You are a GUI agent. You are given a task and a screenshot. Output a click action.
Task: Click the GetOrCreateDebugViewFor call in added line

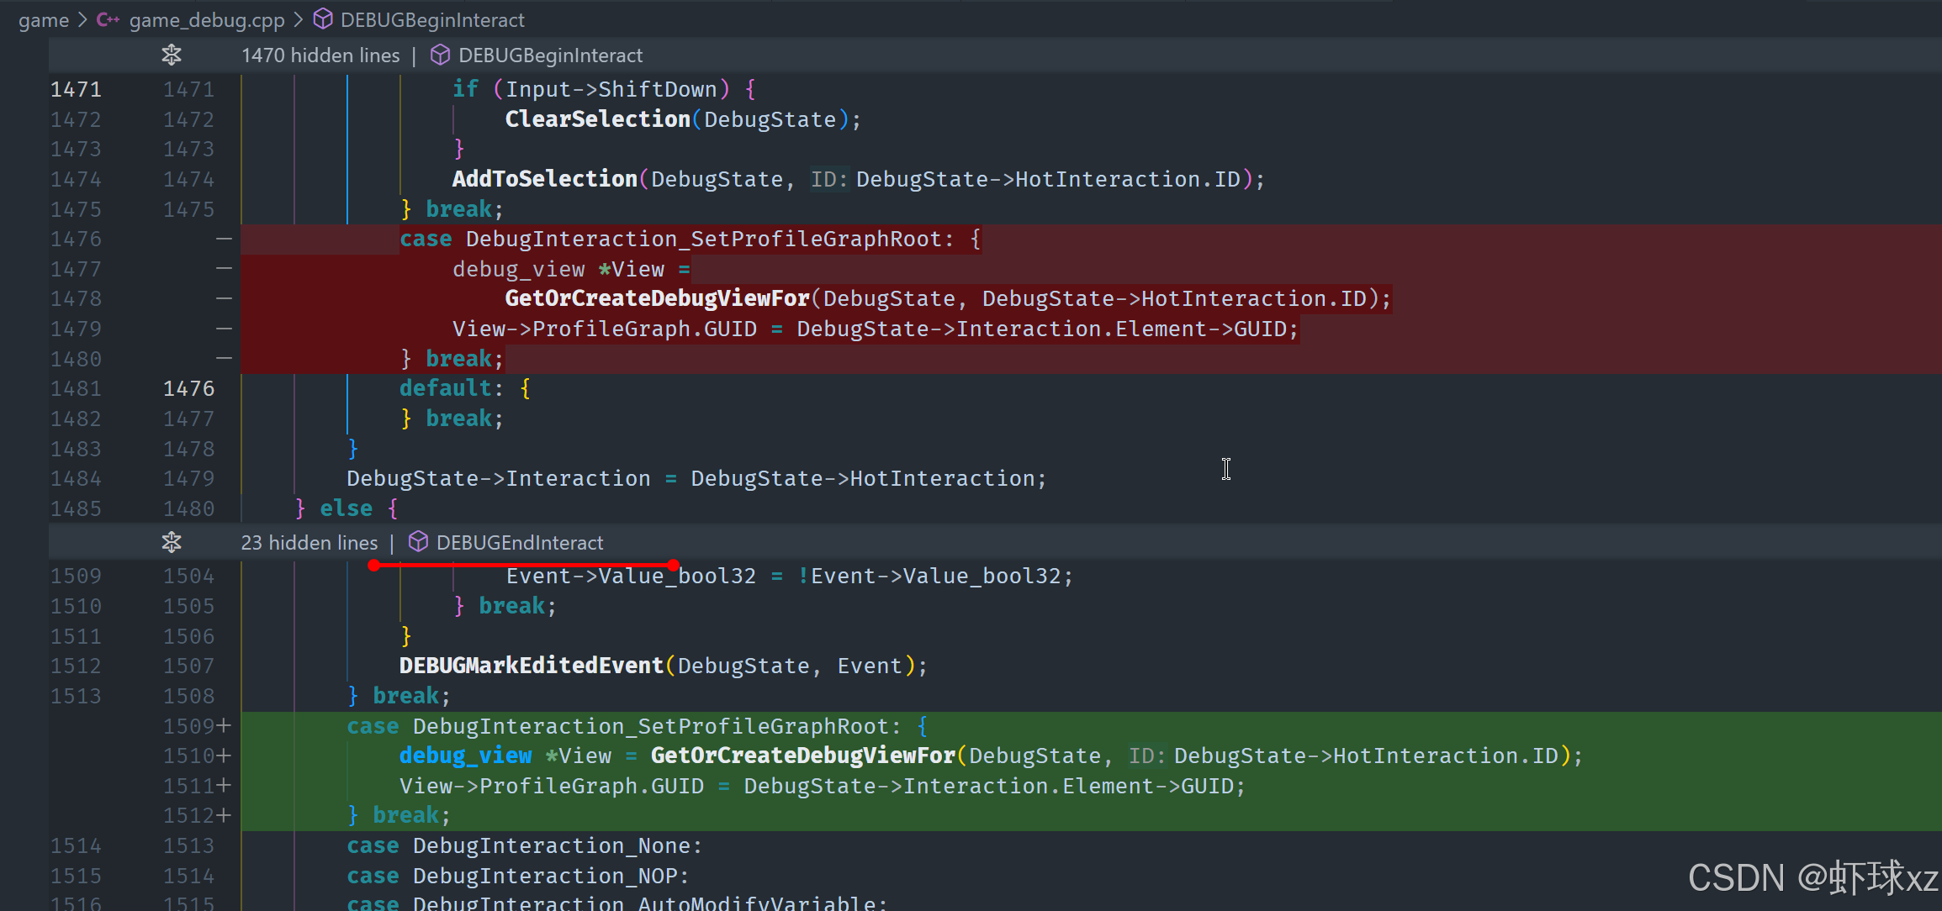click(802, 756)
